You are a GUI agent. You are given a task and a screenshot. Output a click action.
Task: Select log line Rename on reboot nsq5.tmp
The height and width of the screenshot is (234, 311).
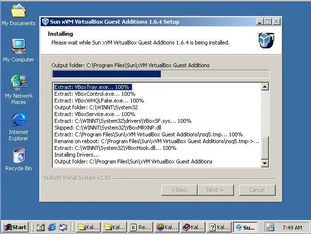tap(156, 141)
